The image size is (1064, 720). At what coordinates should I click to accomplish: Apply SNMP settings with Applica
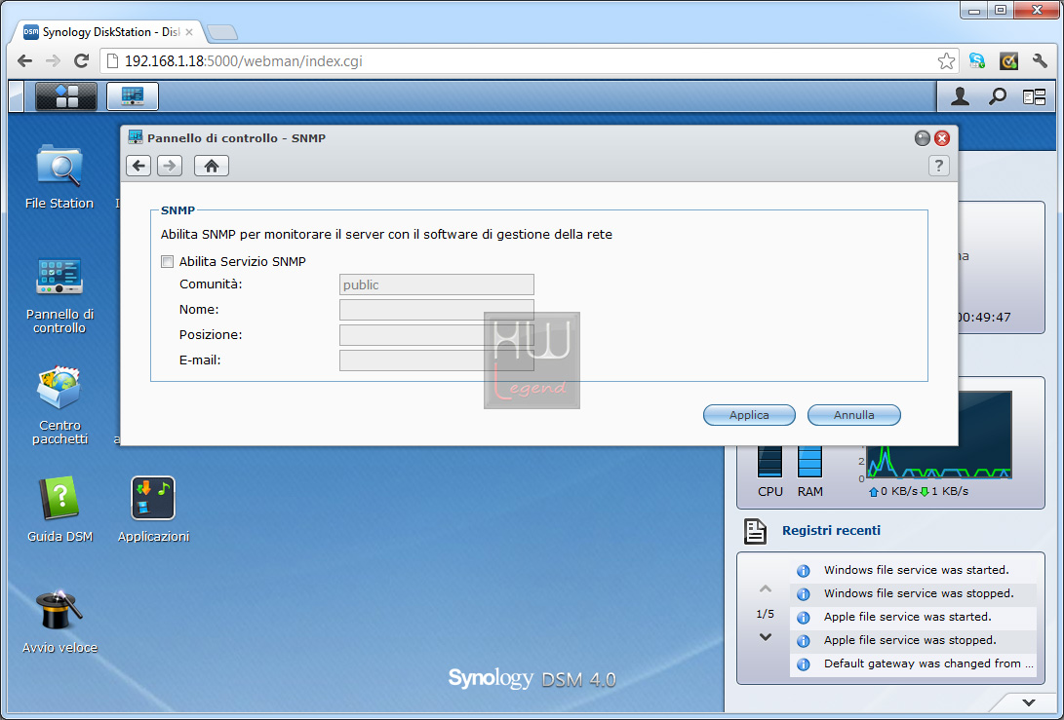[x=749, y=415]
